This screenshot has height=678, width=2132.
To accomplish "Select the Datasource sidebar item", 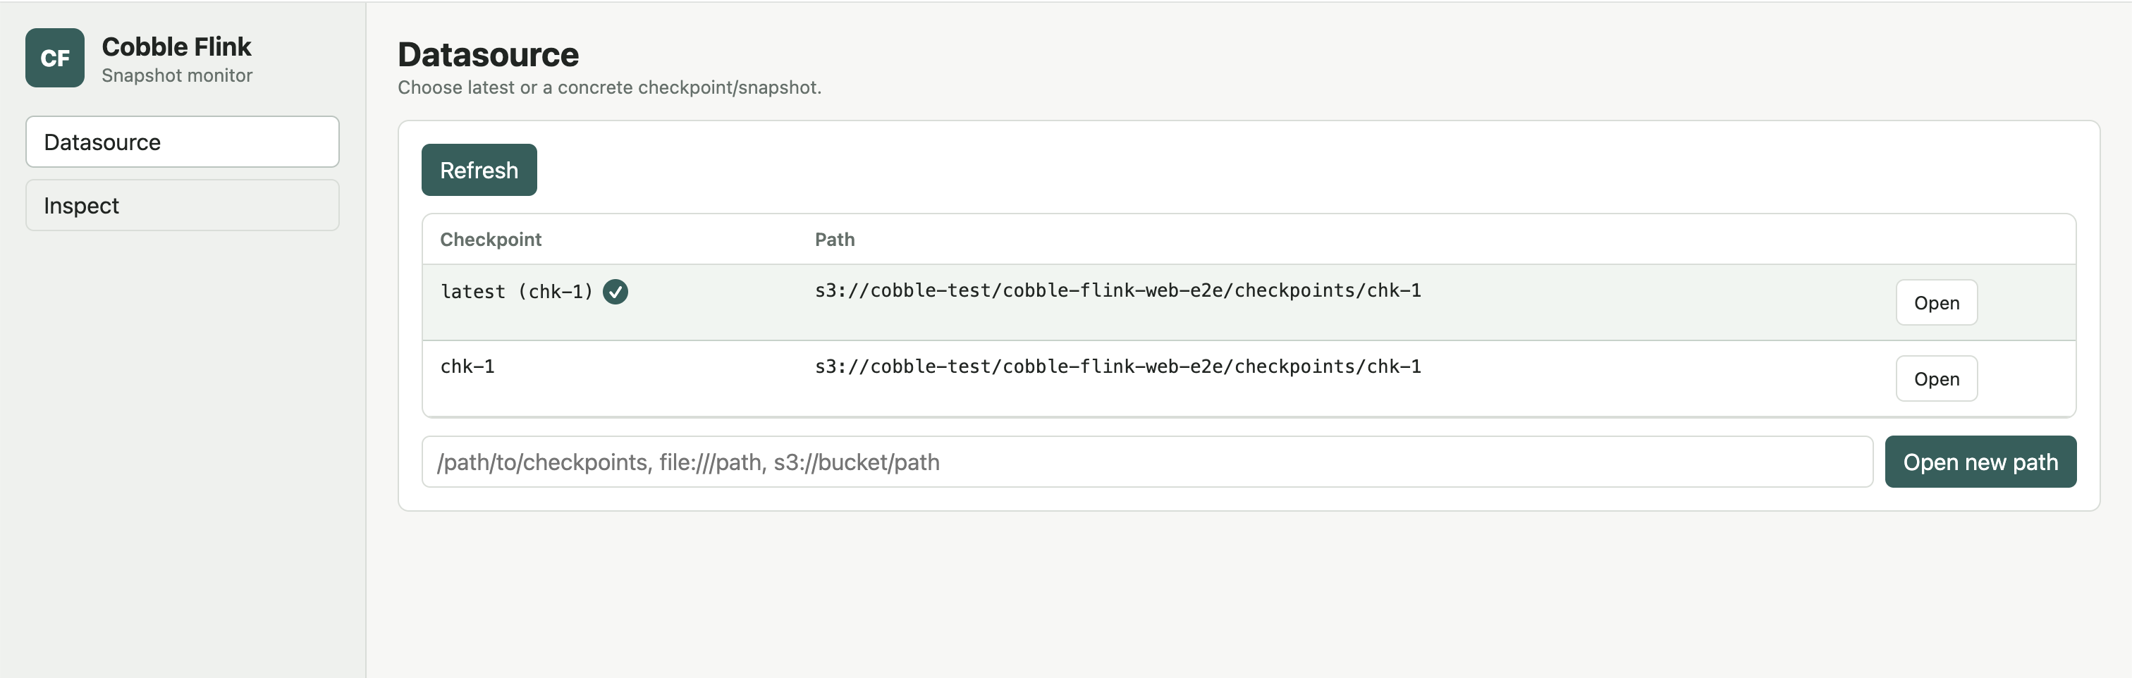I will [x=182, y=142].
